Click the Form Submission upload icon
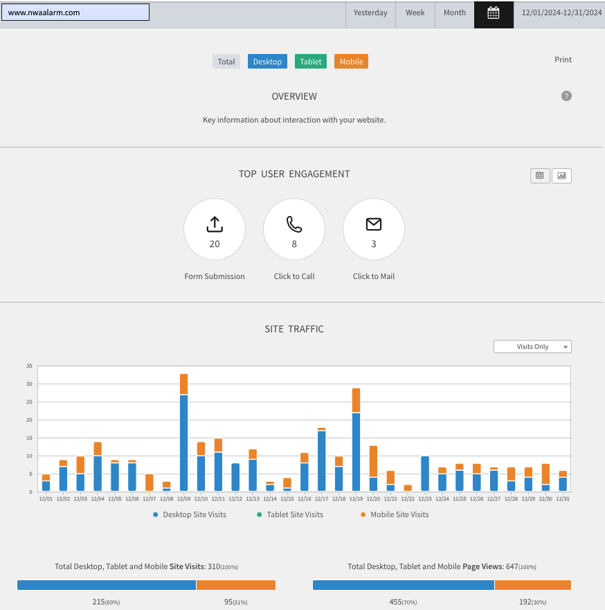The image size is (605, 610). [x=215, y=224]
